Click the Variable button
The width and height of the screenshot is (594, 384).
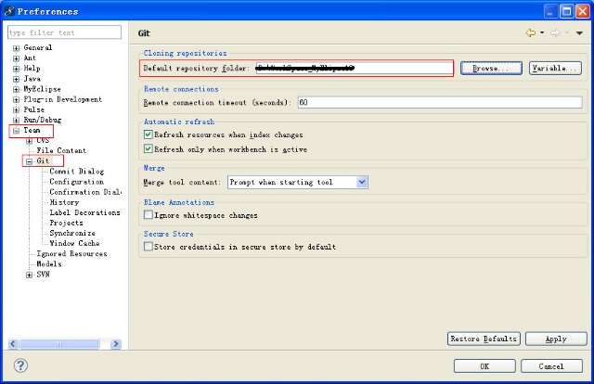tap(555, 68)
